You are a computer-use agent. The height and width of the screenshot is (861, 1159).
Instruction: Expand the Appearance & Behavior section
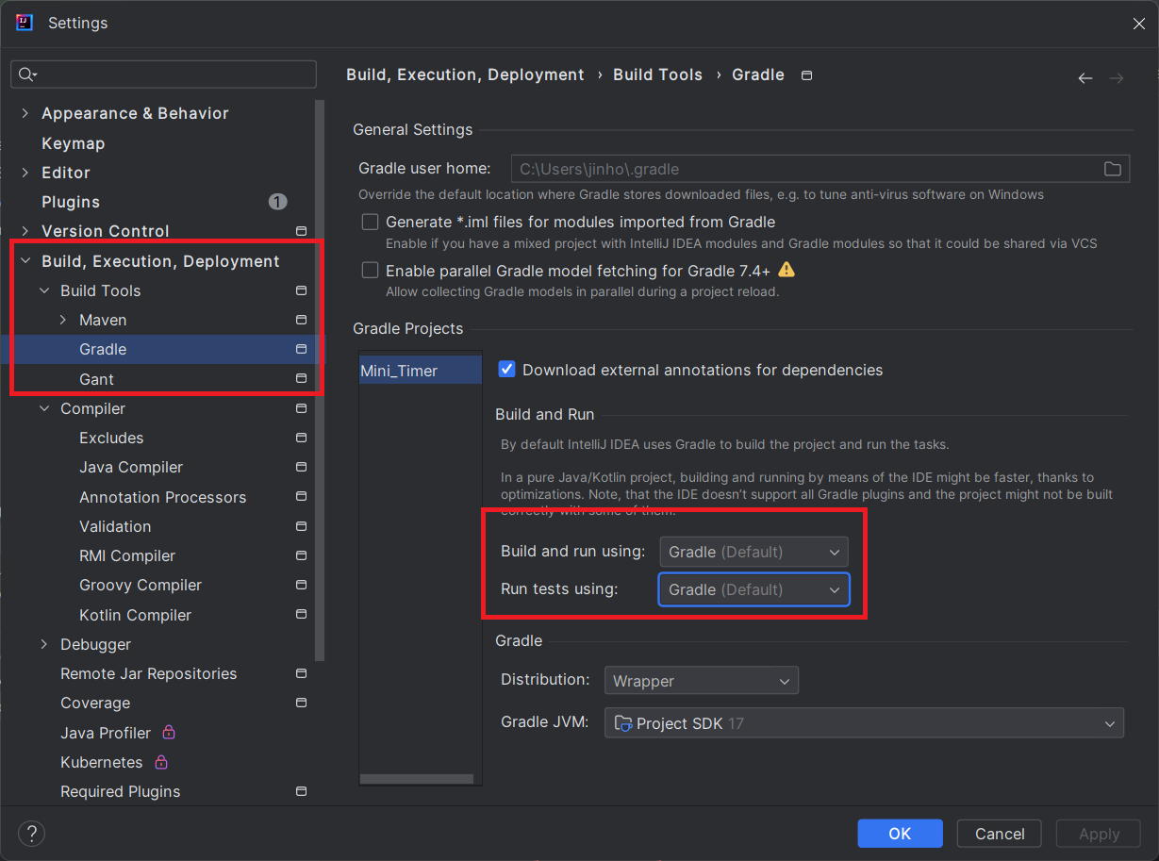coord(25,113)
